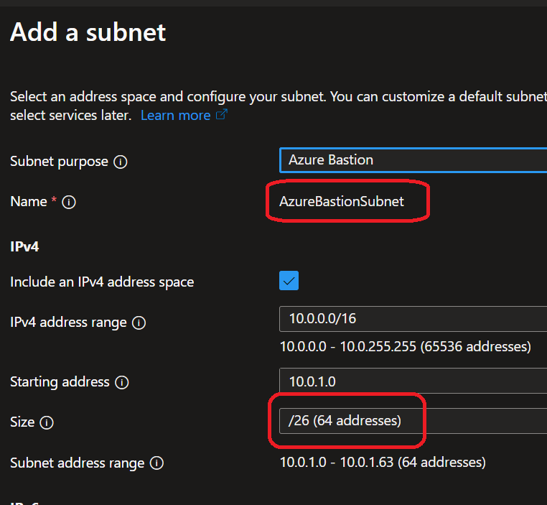Click the IPv4 section header
Viewport: 547px width, 505px height.
click(x=24, y=246)
